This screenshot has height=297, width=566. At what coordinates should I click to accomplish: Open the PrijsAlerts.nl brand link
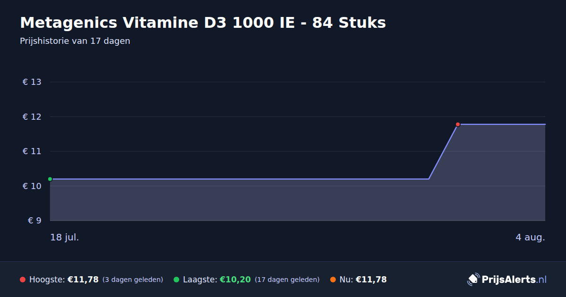pyautogui.click(x=507, y=280)
